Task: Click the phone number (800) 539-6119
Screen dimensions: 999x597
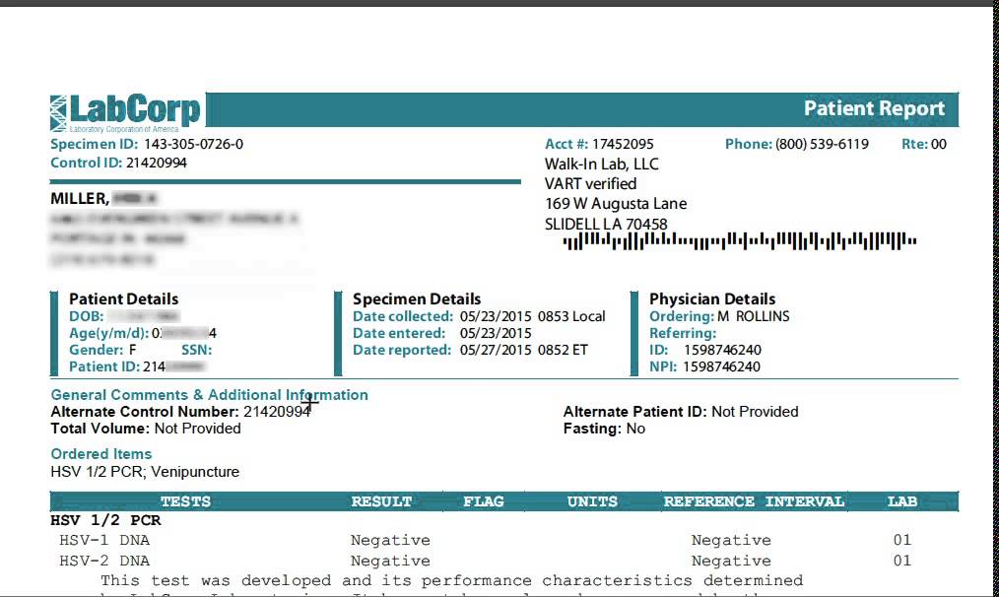Action: coord(822,144)
